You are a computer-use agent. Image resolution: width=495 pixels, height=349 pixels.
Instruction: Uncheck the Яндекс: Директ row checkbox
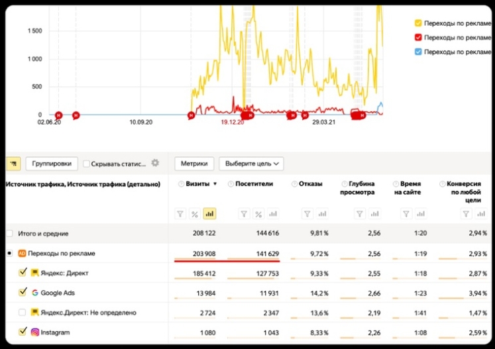22,272
